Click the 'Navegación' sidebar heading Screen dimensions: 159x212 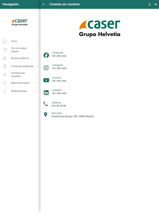click(x=11, y=4)
